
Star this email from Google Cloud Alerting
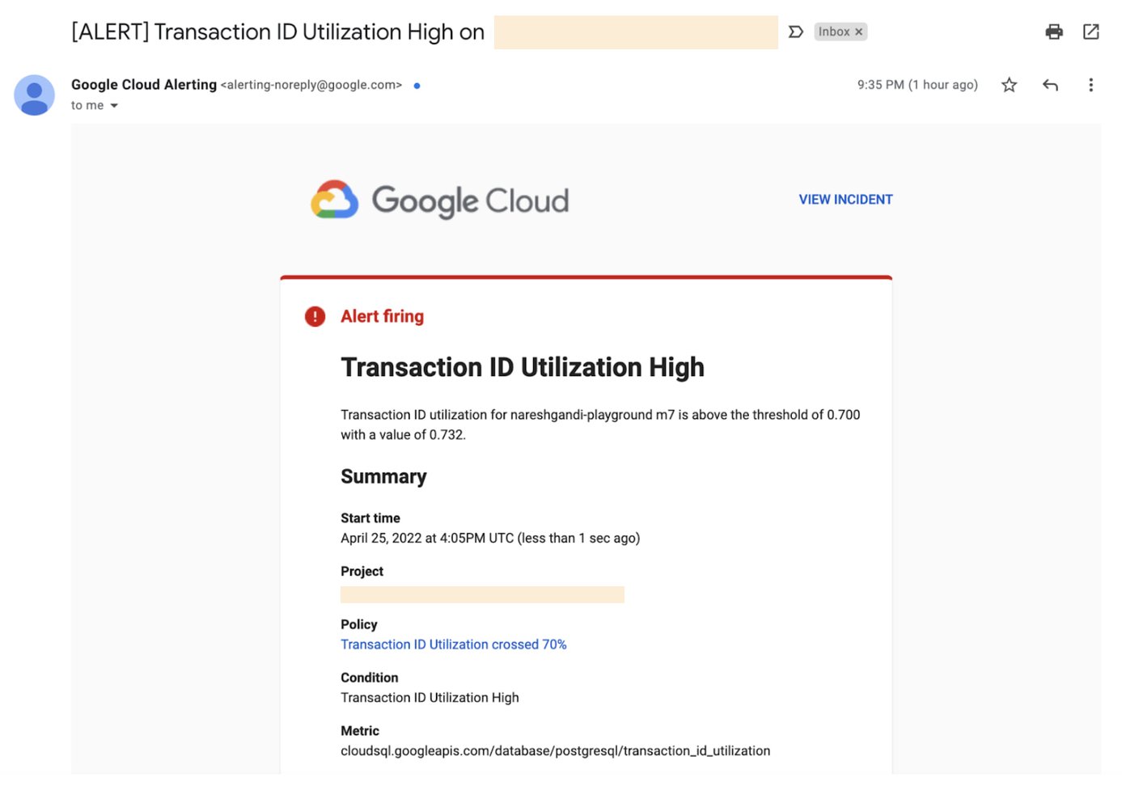pos(1009,85)
